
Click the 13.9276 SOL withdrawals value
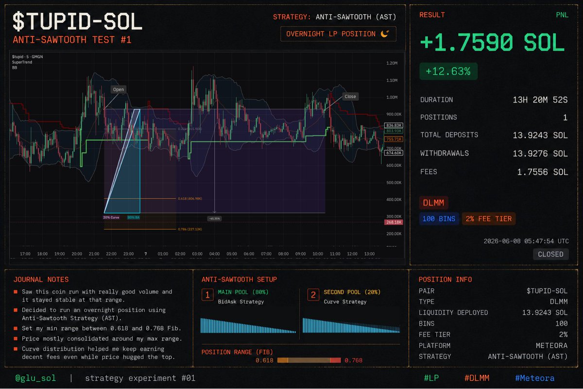(540, 154)
